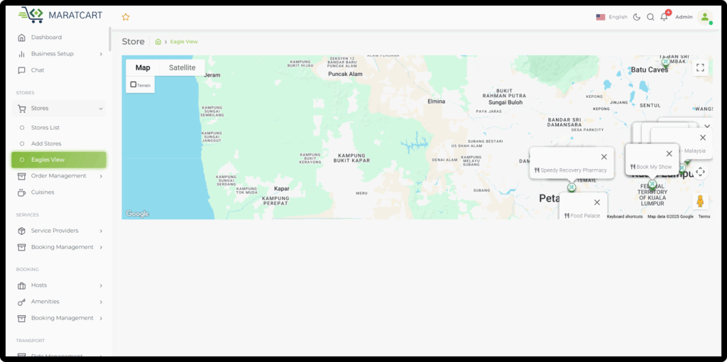Expand the Service Providers chevron
The image size is (727, 362).
[101, 231]
